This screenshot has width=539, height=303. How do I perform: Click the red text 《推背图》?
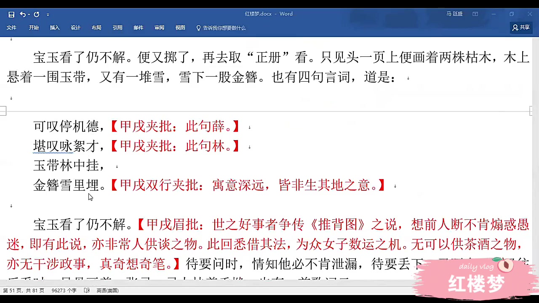pyautogui.click(x=337, y=225)
